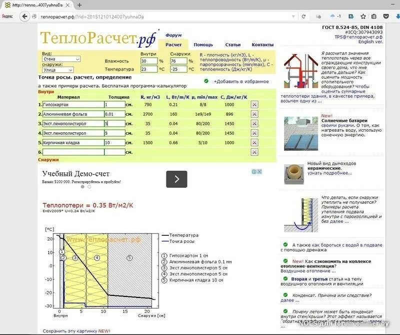Delete row 5 Кирпичная кладка X button
This screenshot has width=400, height=335.
coord(254,143)
